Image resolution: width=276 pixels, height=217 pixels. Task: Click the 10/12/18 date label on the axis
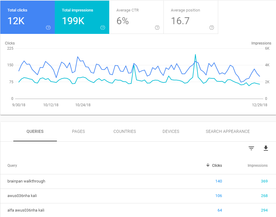click(51, 105)
